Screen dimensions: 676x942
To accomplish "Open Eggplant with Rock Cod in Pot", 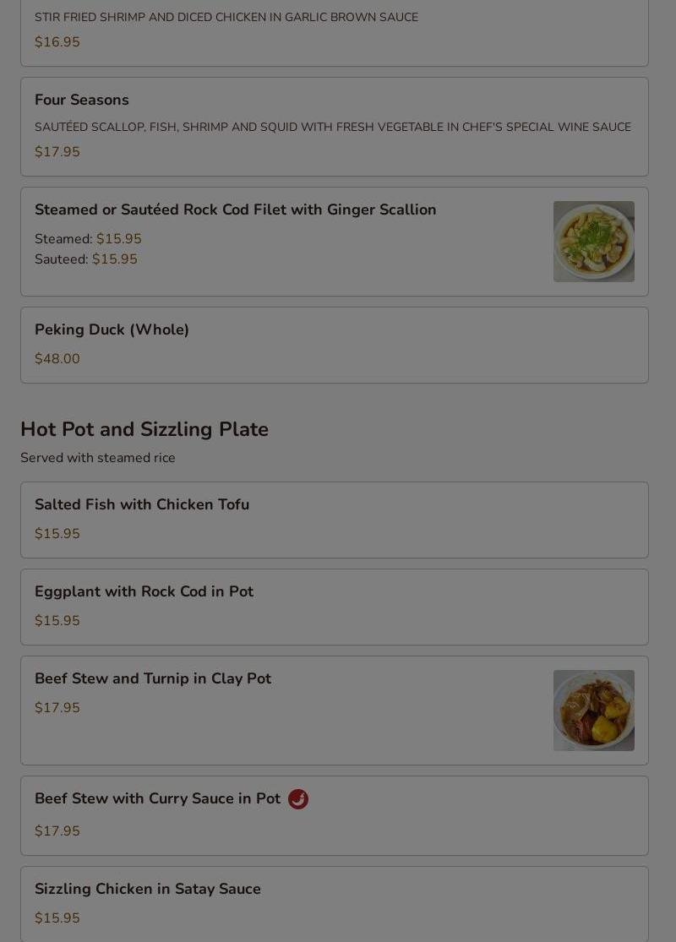I will (335, 607).
